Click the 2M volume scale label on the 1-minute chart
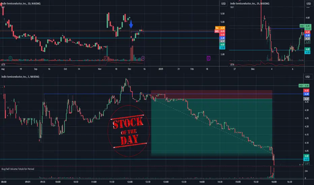The height and width of the screenshot is (185, 314). click(x=306, y=171)
